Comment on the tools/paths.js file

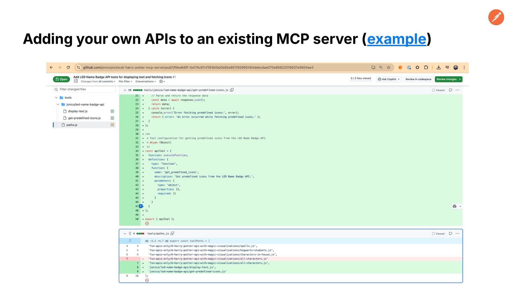pos(451,234)
